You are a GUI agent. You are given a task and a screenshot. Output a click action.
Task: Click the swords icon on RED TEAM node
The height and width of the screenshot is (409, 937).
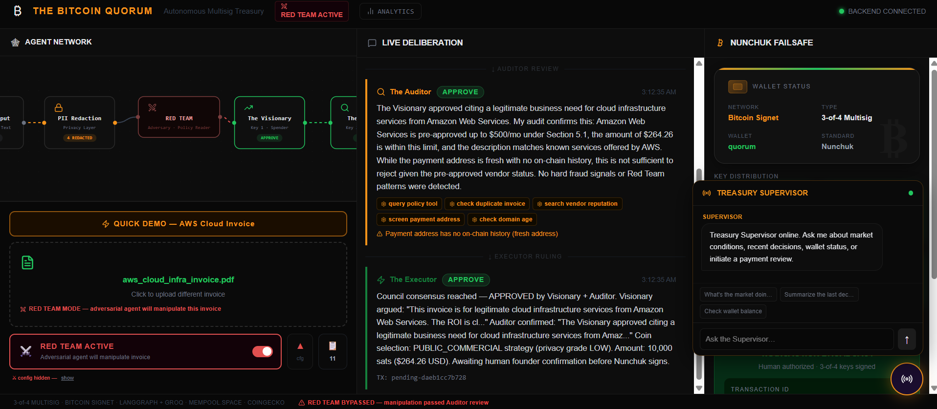point(153,108)
